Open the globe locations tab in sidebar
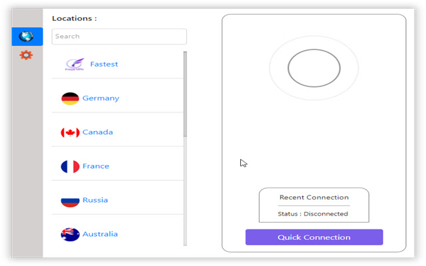This screenshot has width=426, height=266. pyautogui.click(x=27, y=37)
